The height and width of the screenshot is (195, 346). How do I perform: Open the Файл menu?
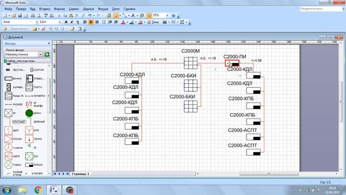click(x=8, y=9)
